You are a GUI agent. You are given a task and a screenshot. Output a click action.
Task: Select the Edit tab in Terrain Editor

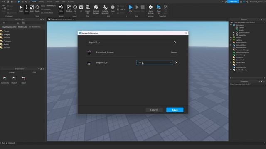pos(34,72)
